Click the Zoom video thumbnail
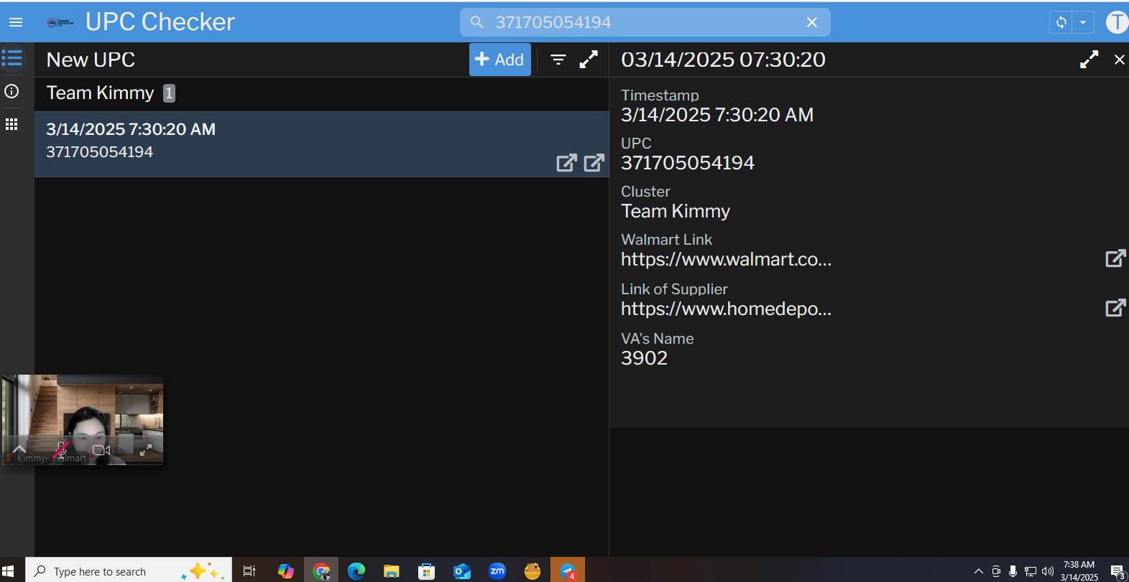The image size is (1129, 582). click(x=83, y=420)
